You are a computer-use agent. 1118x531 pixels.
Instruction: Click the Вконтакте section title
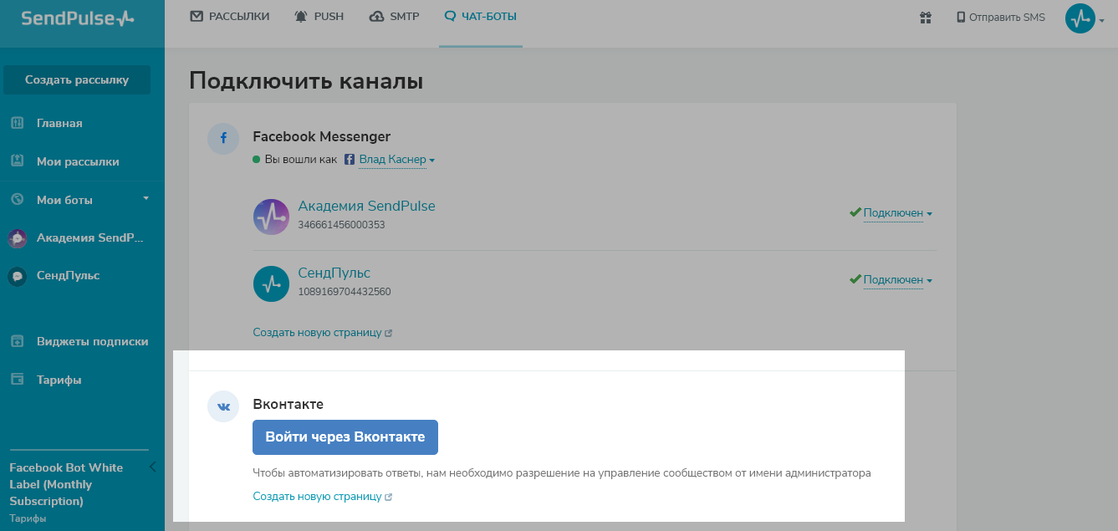tap(288, 404)
